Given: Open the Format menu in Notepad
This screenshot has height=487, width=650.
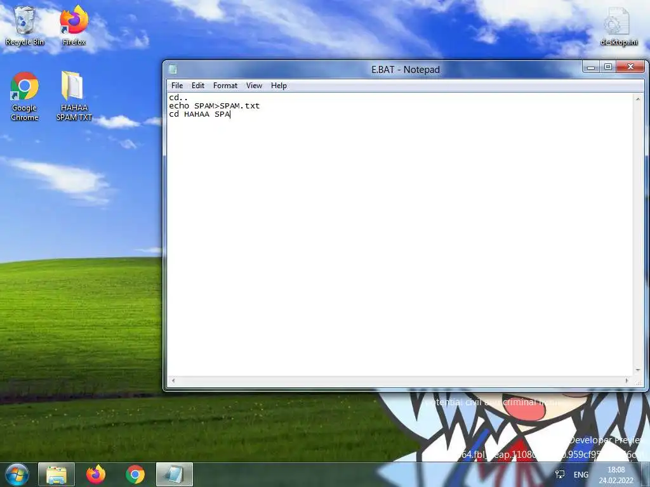Looking at the screenshot, I should click(x=225, y=86).
